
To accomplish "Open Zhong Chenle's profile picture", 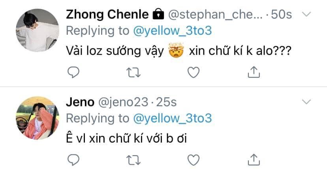I will pos(38,30).
